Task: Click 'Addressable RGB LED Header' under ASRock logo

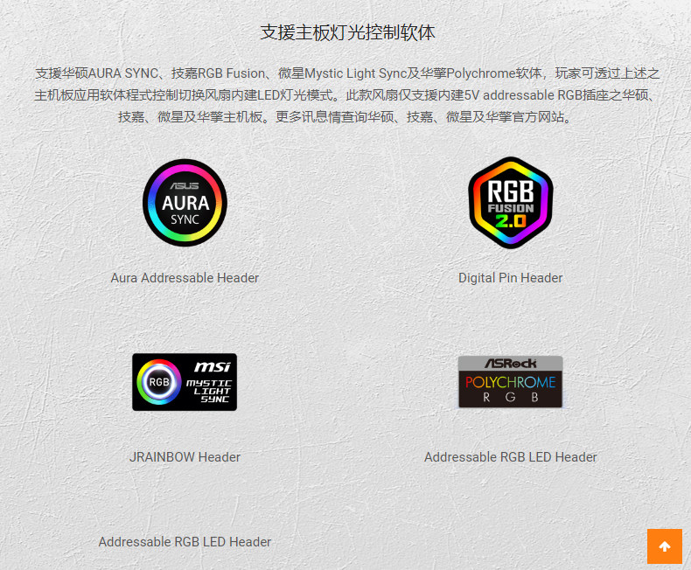Action: tap(510, 457)
